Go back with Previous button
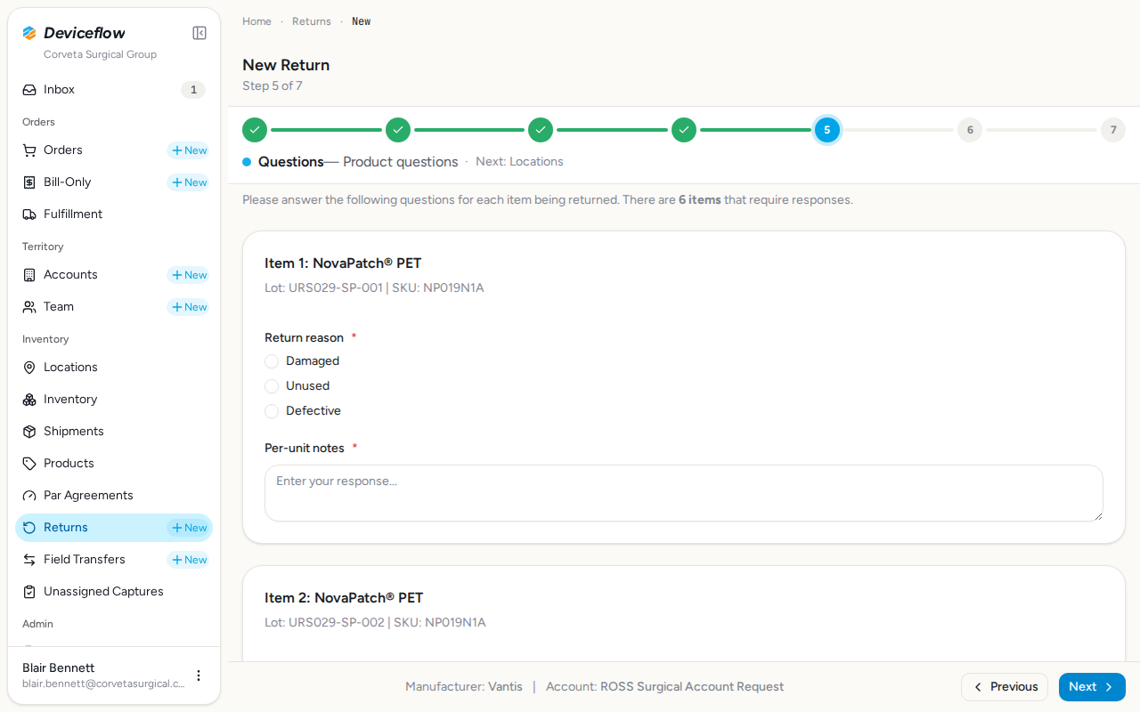The height and width of the screenshot is (712, 1140). coord(1005,687)
